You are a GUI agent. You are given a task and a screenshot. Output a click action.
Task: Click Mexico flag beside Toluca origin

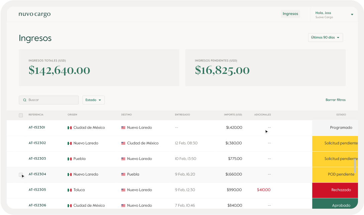point(70,190)
